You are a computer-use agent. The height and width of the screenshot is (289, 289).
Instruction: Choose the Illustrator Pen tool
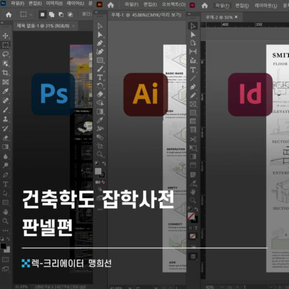[x=100, y=43]
